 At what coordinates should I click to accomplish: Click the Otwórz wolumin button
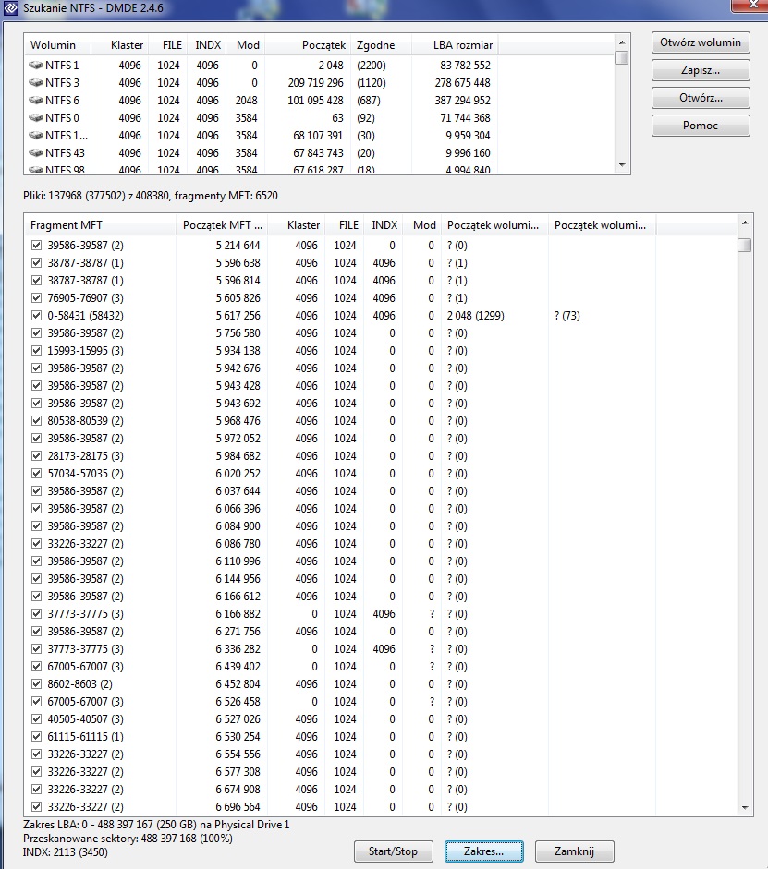pos(701,42)
